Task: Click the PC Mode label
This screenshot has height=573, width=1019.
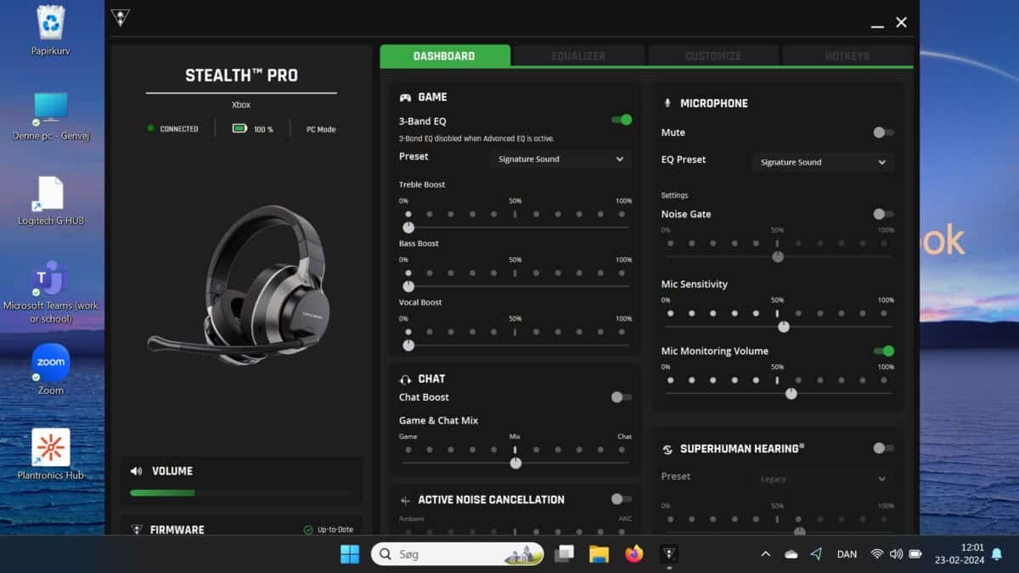Action: pos(321,130)
